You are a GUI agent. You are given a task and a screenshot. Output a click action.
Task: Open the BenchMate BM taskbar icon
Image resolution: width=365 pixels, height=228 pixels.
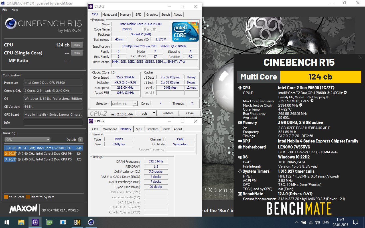[77, 222]
